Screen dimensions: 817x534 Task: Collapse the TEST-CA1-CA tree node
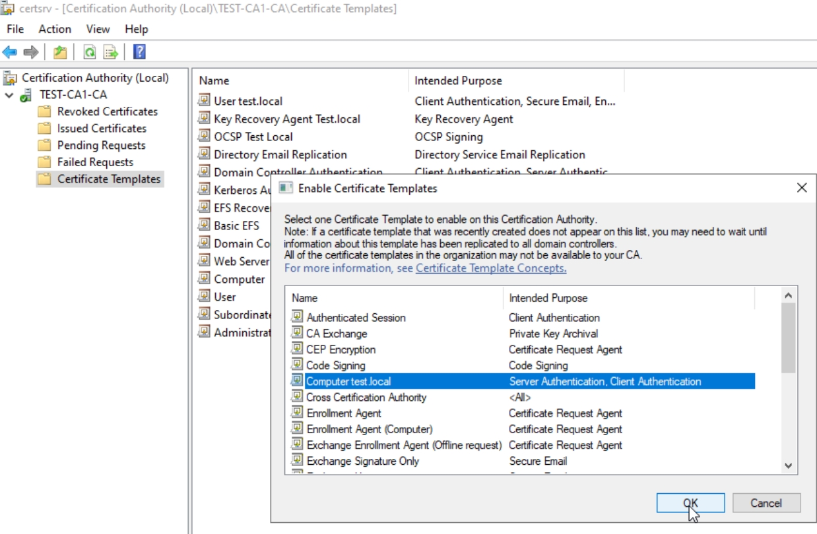click(9, 95)
